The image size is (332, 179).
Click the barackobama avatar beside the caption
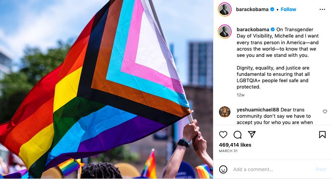click(x=225, y=32)
